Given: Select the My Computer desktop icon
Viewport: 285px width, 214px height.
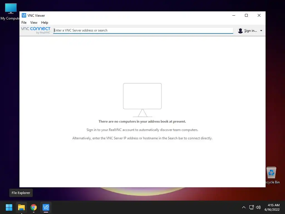Looking at the screenshot, I should (10, 12).
